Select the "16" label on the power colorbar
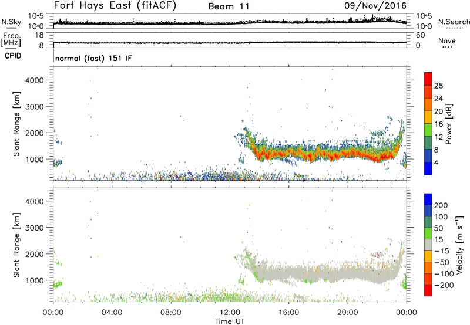470x325 pixels. 438,124
